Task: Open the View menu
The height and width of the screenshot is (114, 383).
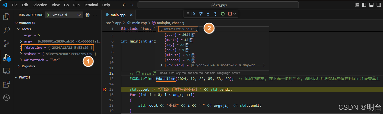Action: click(56, 5)
